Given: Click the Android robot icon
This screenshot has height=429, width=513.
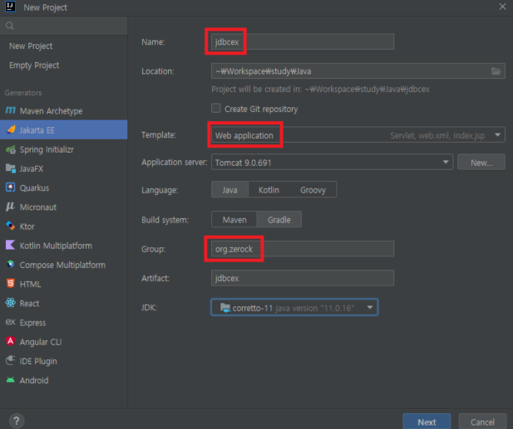Looking at the screenshot, I should point(11,380).
